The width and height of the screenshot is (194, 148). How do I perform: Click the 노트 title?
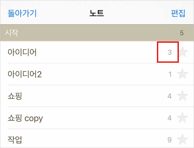[x=97, y=13]
